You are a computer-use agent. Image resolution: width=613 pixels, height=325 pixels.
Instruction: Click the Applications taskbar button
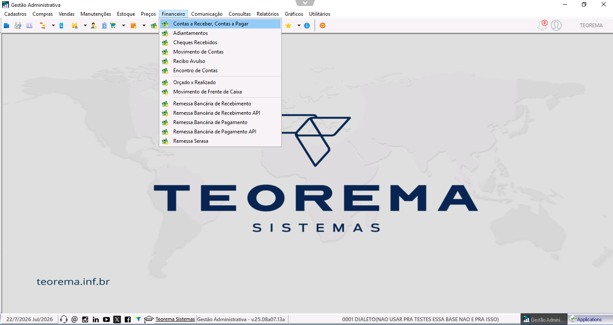coord(590,319)
